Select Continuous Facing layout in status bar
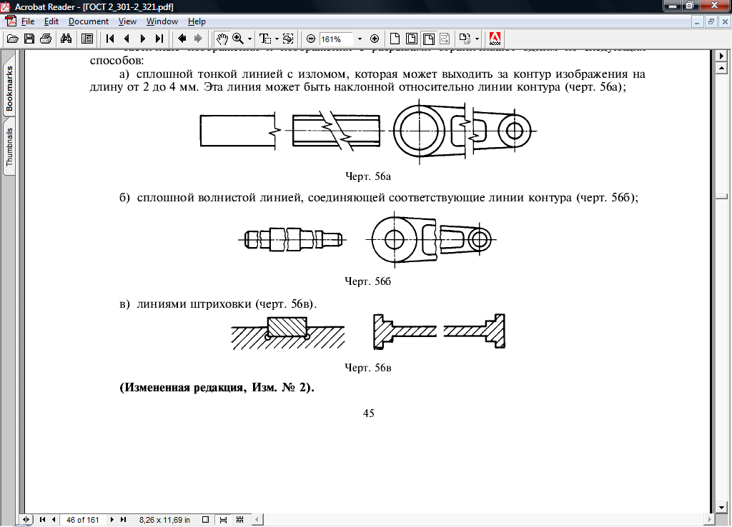Image resolution: width=732 pixels, height=527 pixels. tap(240, 520)
